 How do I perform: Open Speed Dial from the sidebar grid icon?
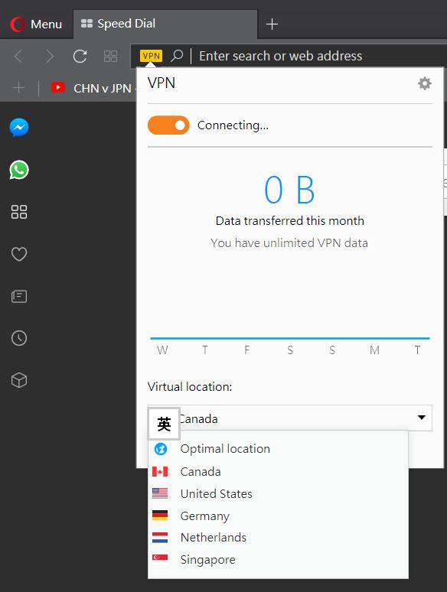coord(19,212)
